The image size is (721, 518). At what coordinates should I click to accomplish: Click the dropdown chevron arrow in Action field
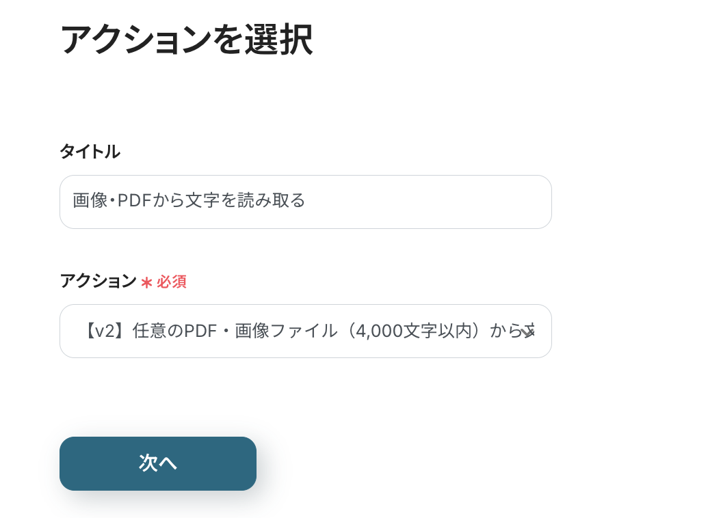tap(527, 332)
